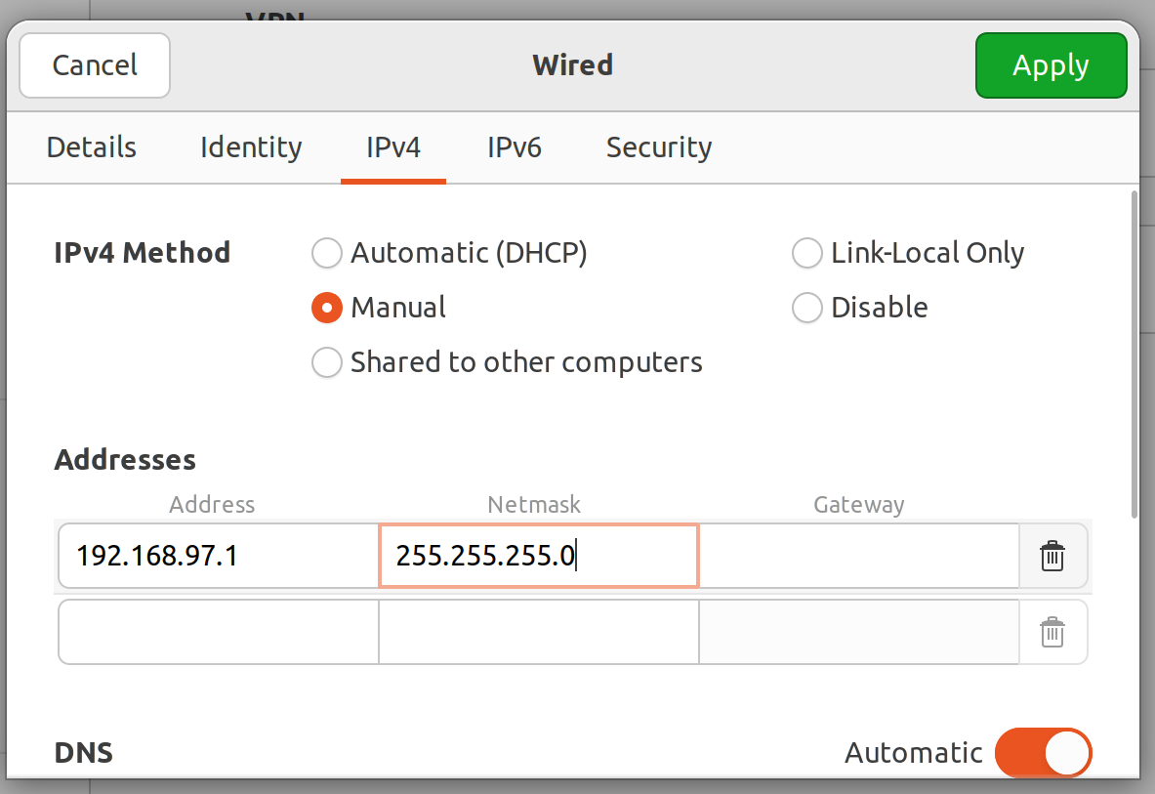This screenshot has height=794, width=1155.
Task: Click the empty second-row Address field
Action: point(217,632)
